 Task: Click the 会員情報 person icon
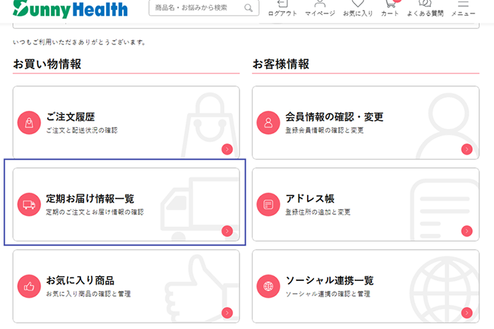(268, 122)
